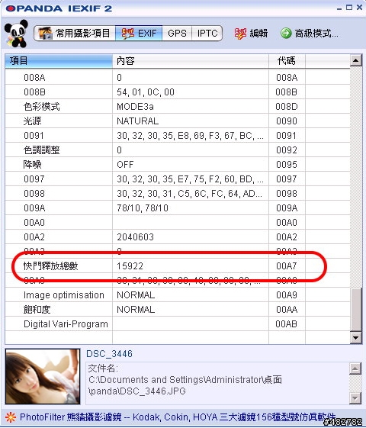Click the shutter count value 15922

[130, 266]
